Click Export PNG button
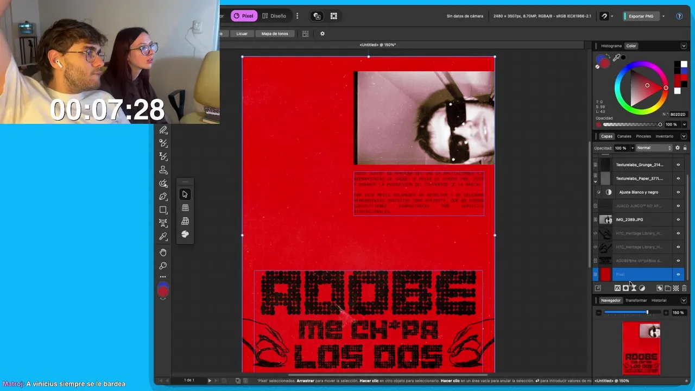This screenshot has width=695, height=391. (640, 16)
